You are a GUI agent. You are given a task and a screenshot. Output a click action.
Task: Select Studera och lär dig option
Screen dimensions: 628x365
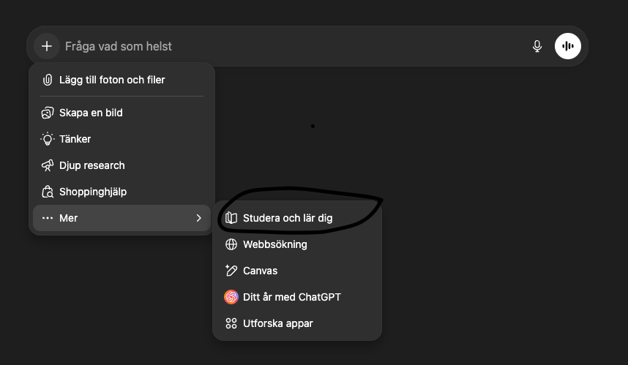tap(288, 218)
